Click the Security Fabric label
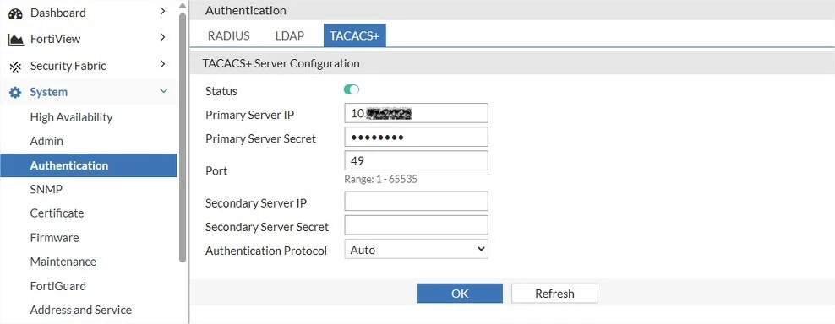 68,66
